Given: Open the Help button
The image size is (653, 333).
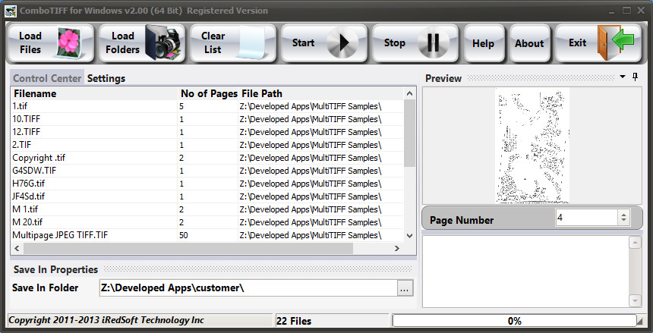Looking at the screenshot, I should coord(484,43).
